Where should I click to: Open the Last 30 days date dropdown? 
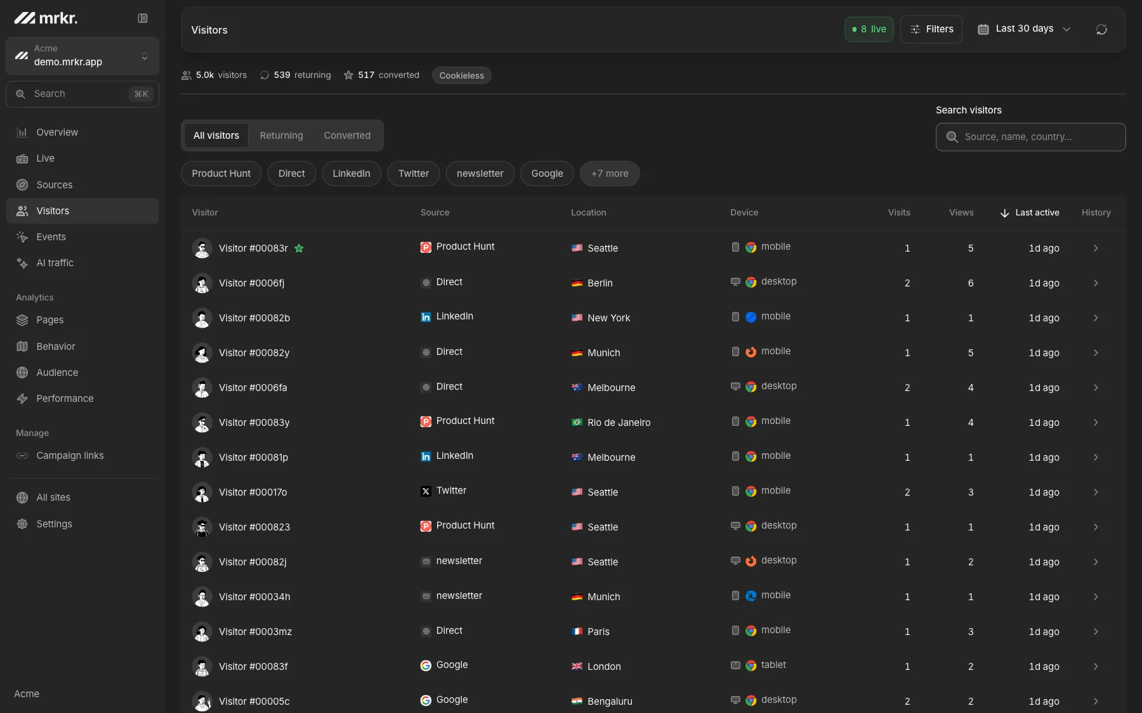[1024, 29]
